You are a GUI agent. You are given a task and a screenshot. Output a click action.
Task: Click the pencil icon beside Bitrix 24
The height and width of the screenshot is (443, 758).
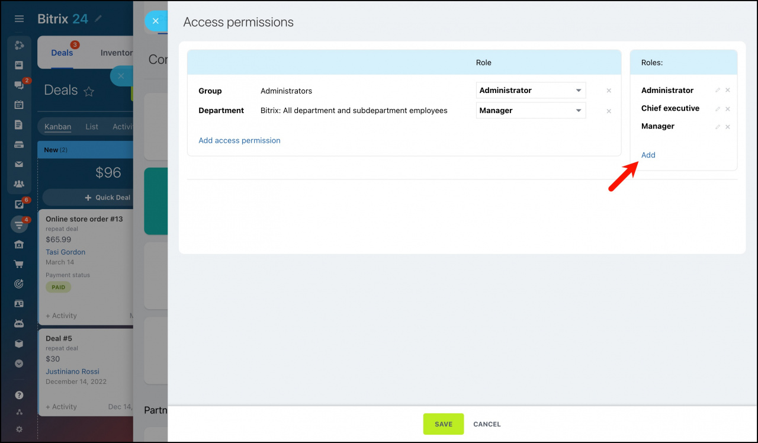point(98,19)
